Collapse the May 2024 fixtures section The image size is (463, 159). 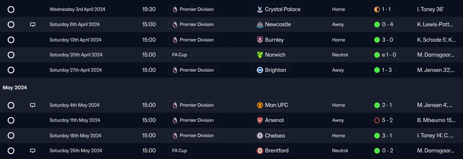tap(15, 87)
